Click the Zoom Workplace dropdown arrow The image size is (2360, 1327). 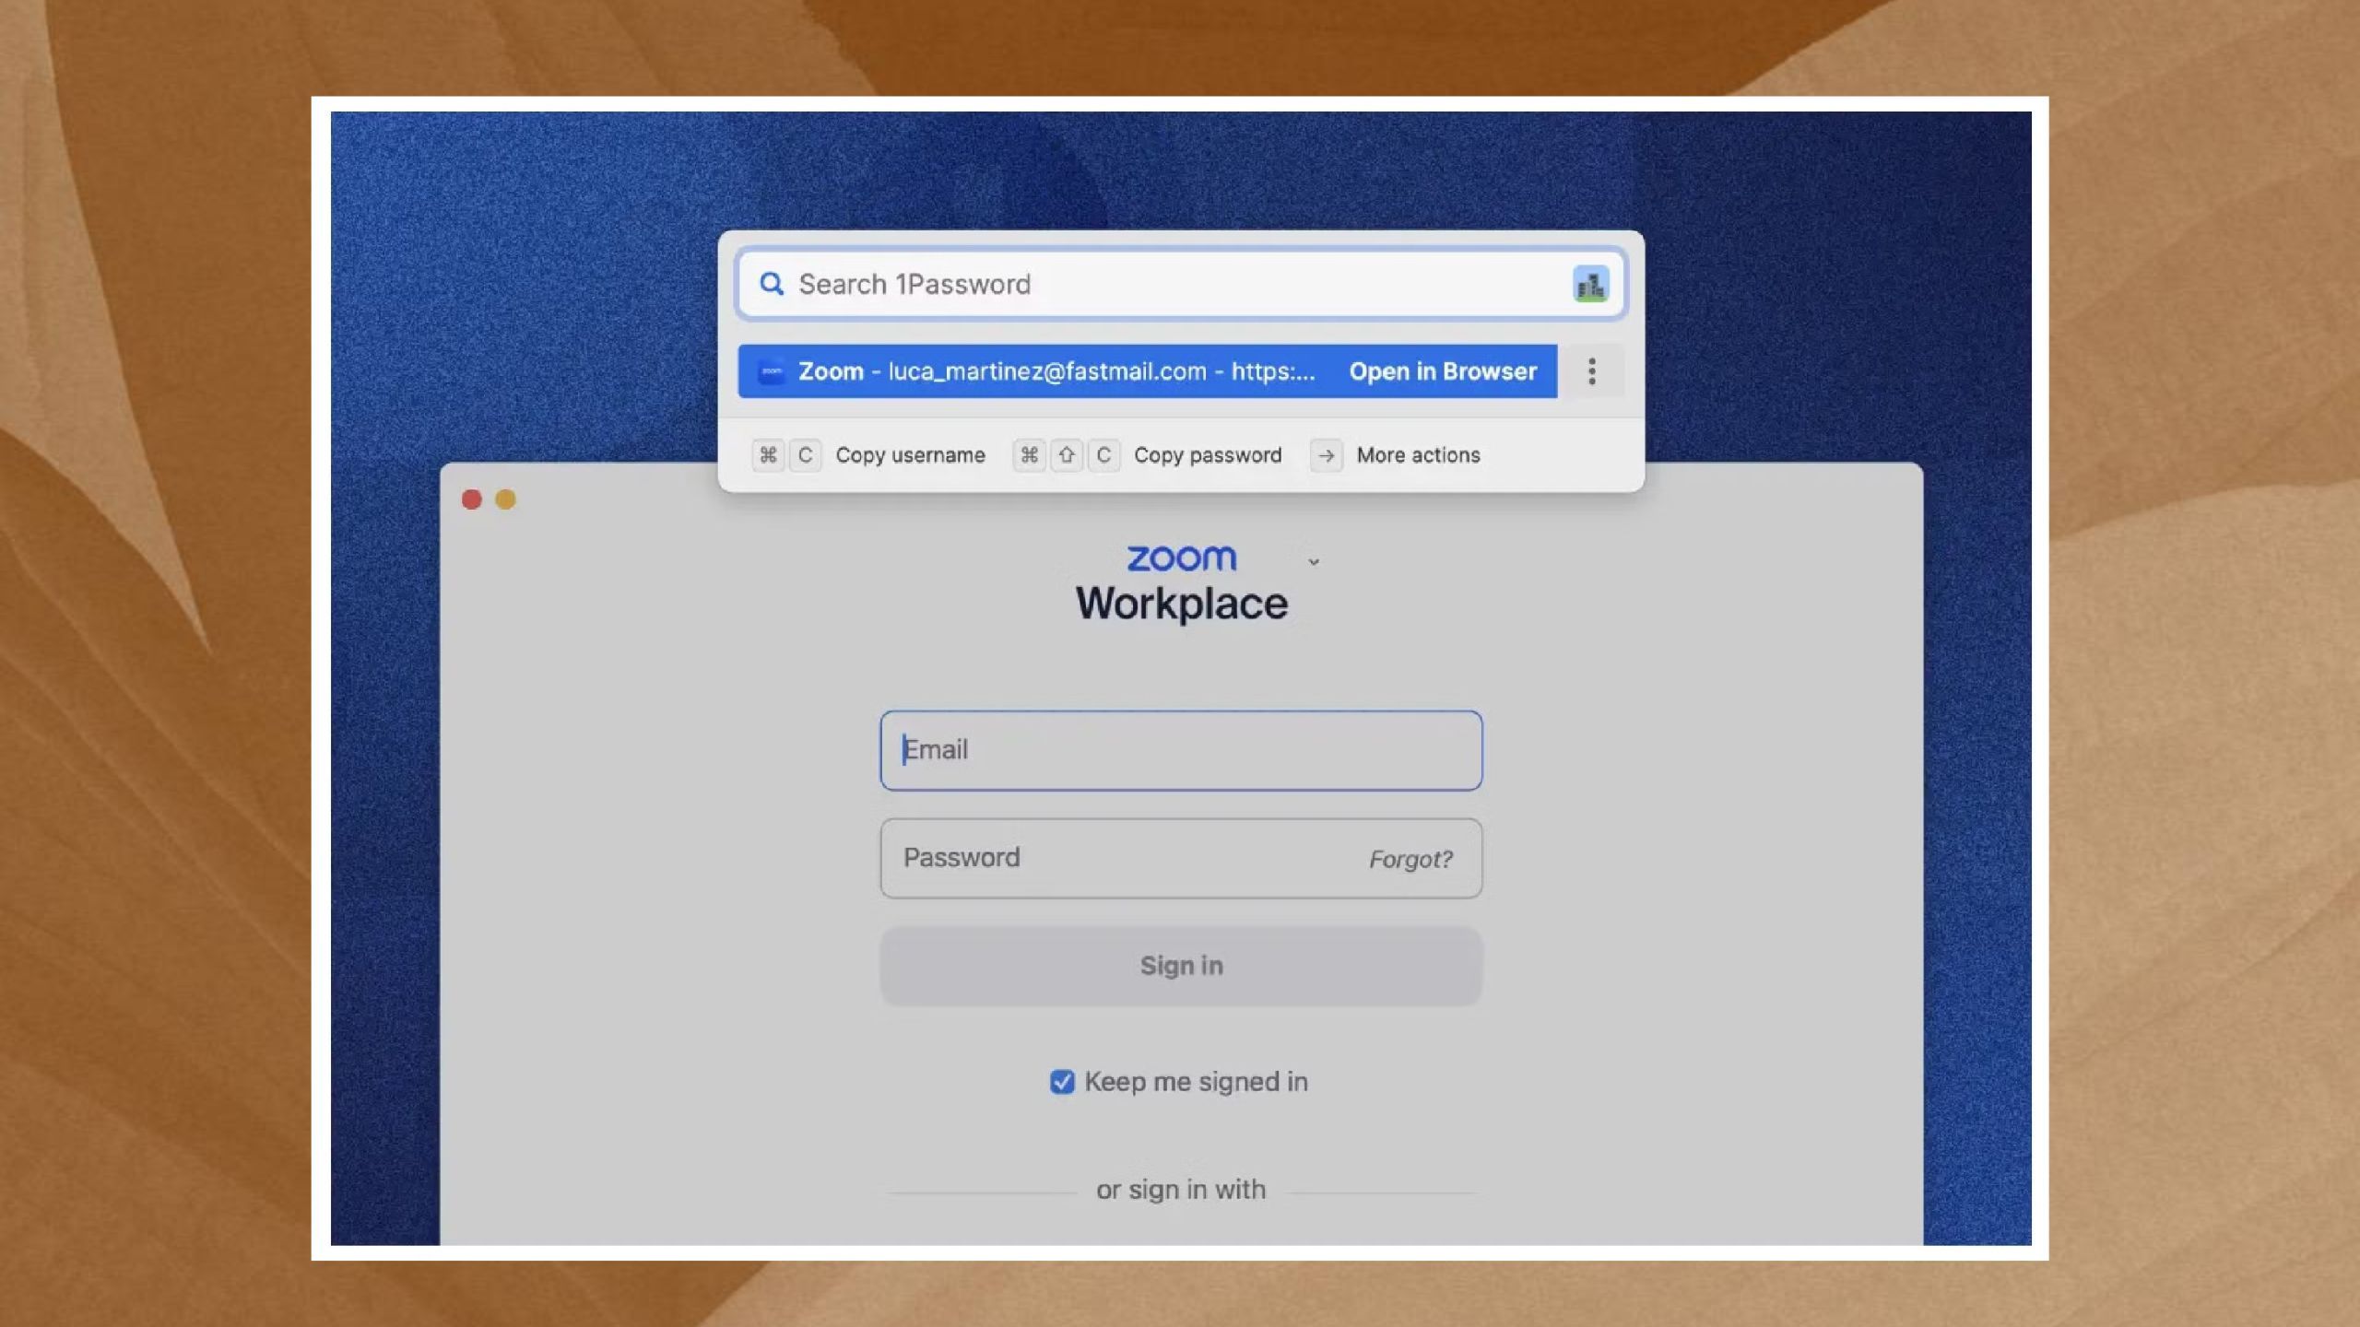pos(1313,562)
